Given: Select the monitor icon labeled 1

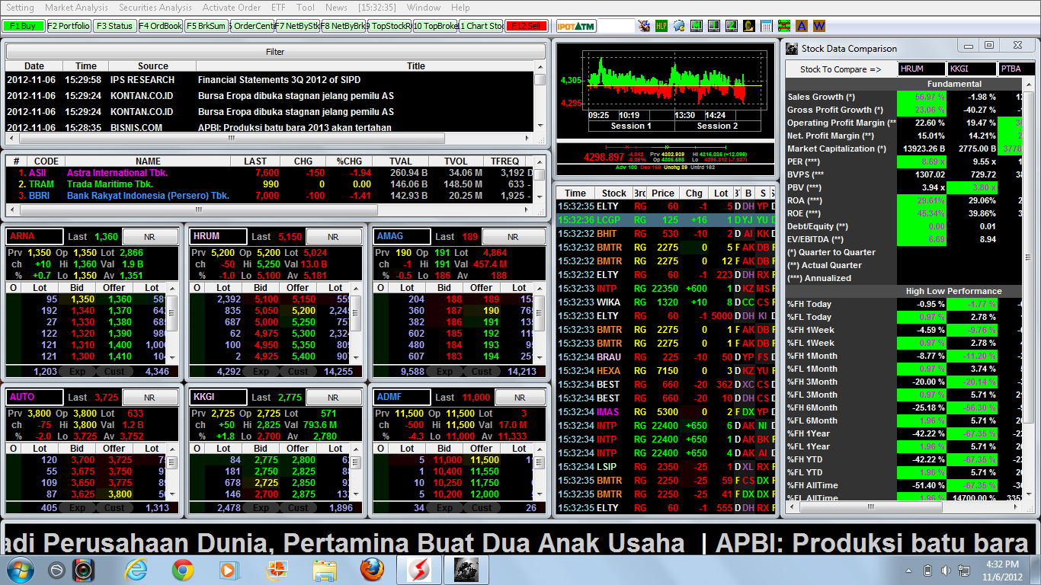Looking at the screenshot, I should [714, 26].
